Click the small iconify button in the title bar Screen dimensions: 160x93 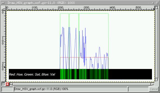point(153,3)
